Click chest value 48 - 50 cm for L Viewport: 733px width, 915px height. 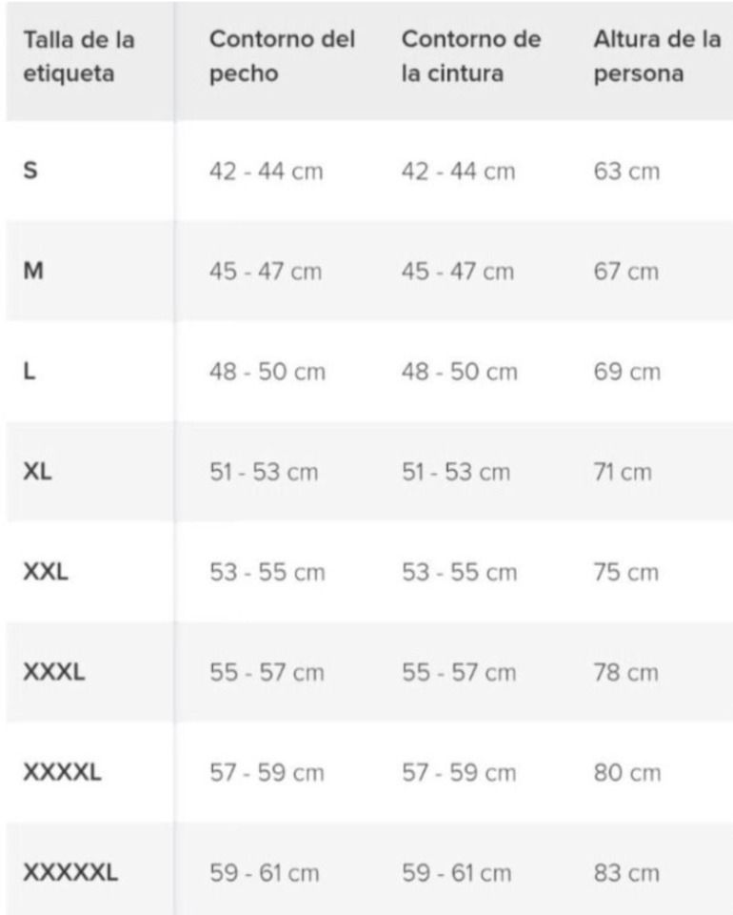(x=267, y=372)
